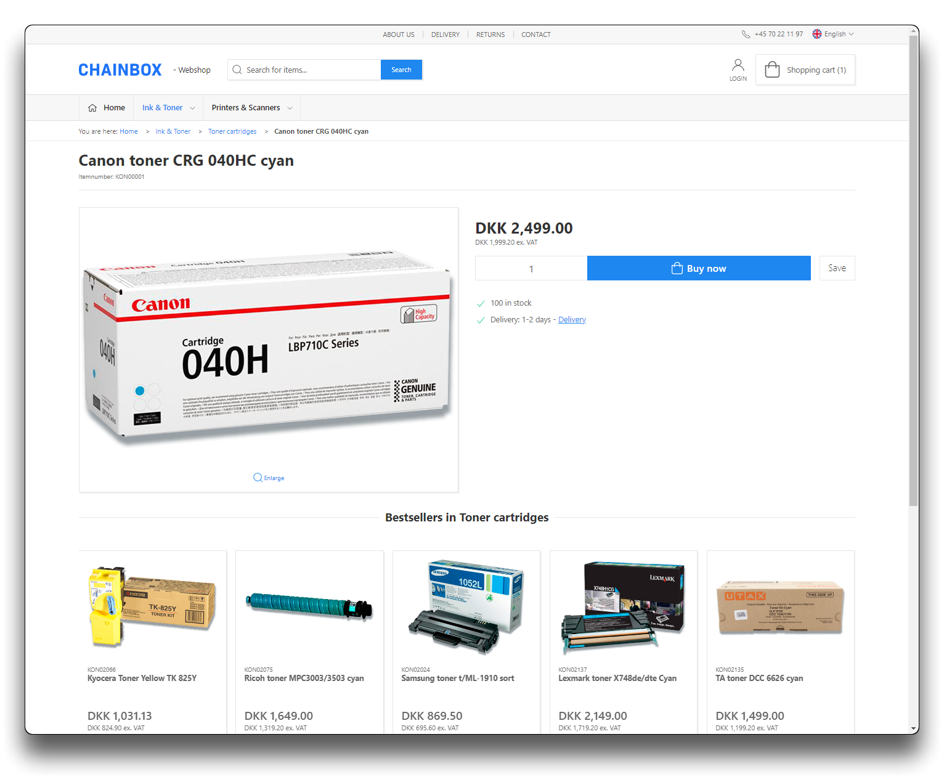Click the DKK 1,649.00 Ricoh price
This screenshot has width=944, height=779.
279,716
